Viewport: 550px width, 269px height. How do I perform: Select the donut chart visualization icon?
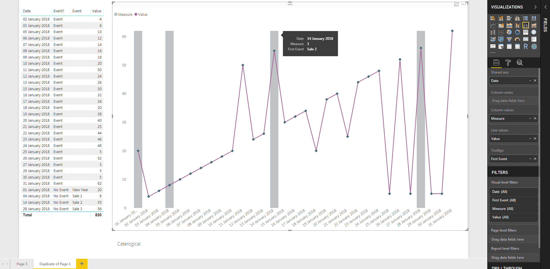click(517, 32)
